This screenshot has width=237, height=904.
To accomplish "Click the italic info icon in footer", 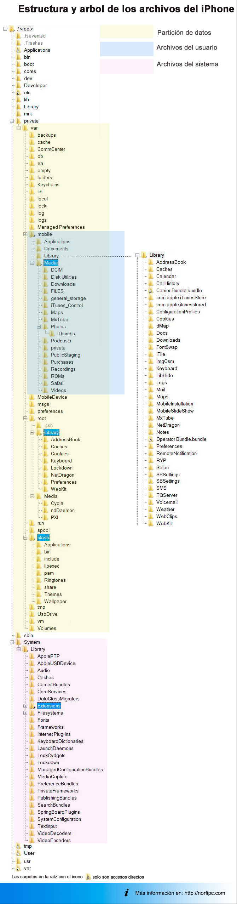I will pos(127,893).
